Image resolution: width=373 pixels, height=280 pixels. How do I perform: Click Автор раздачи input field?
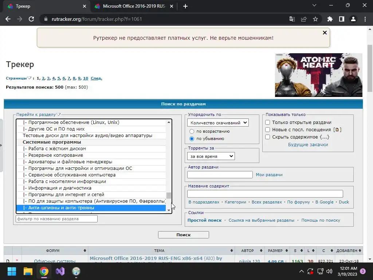pyautogui.click(x=220, y=175)
